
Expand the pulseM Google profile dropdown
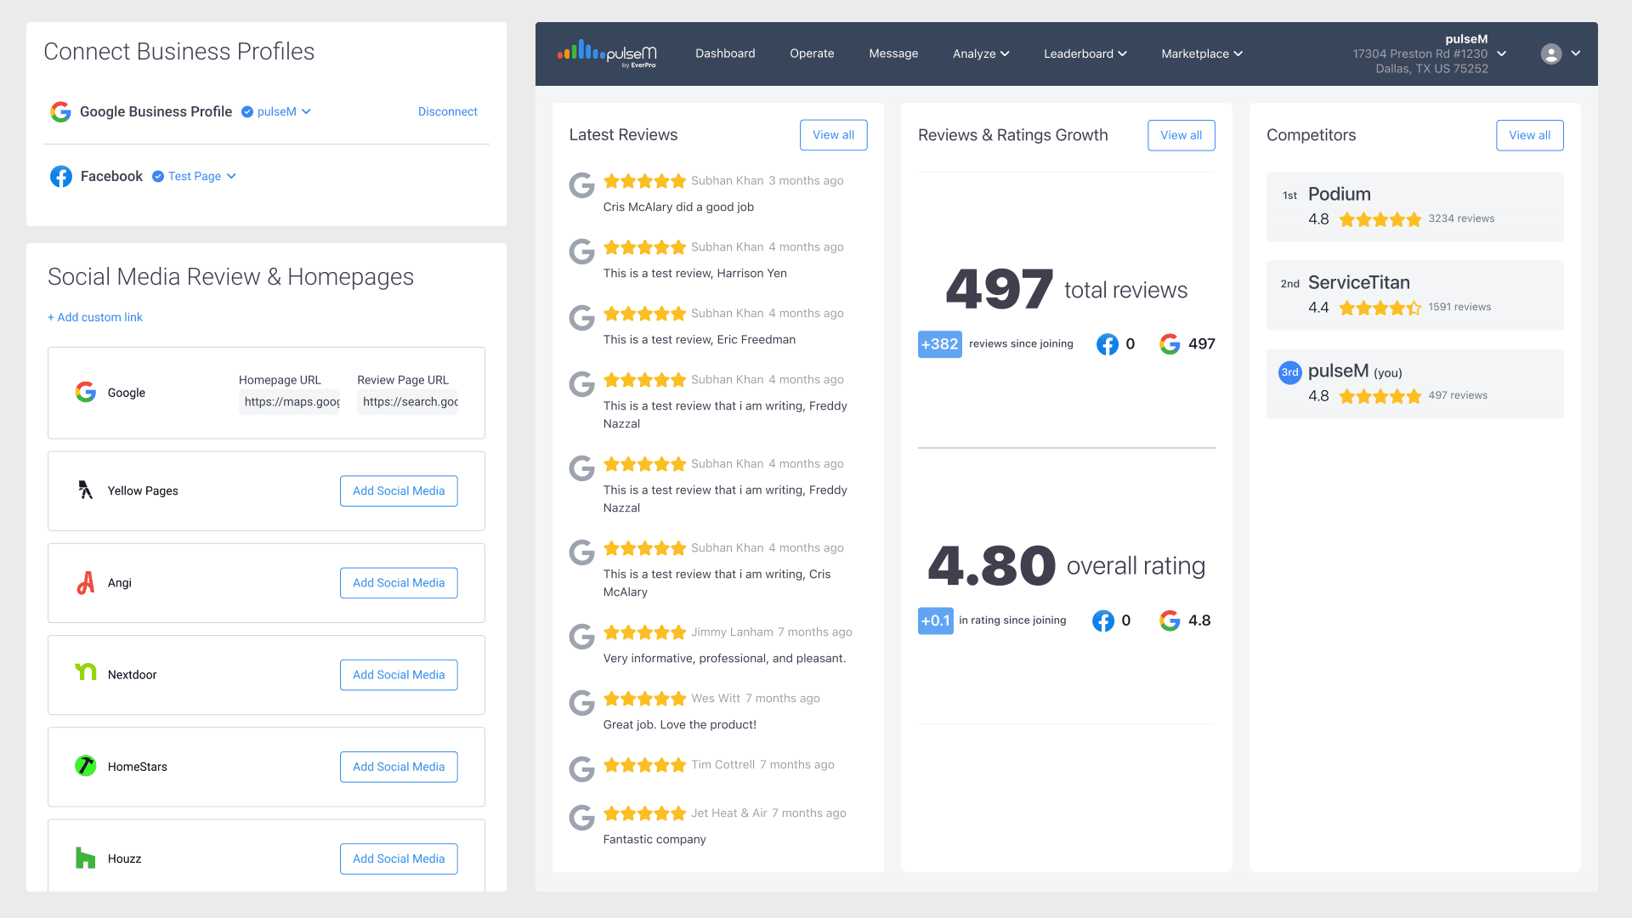[307, 111]
